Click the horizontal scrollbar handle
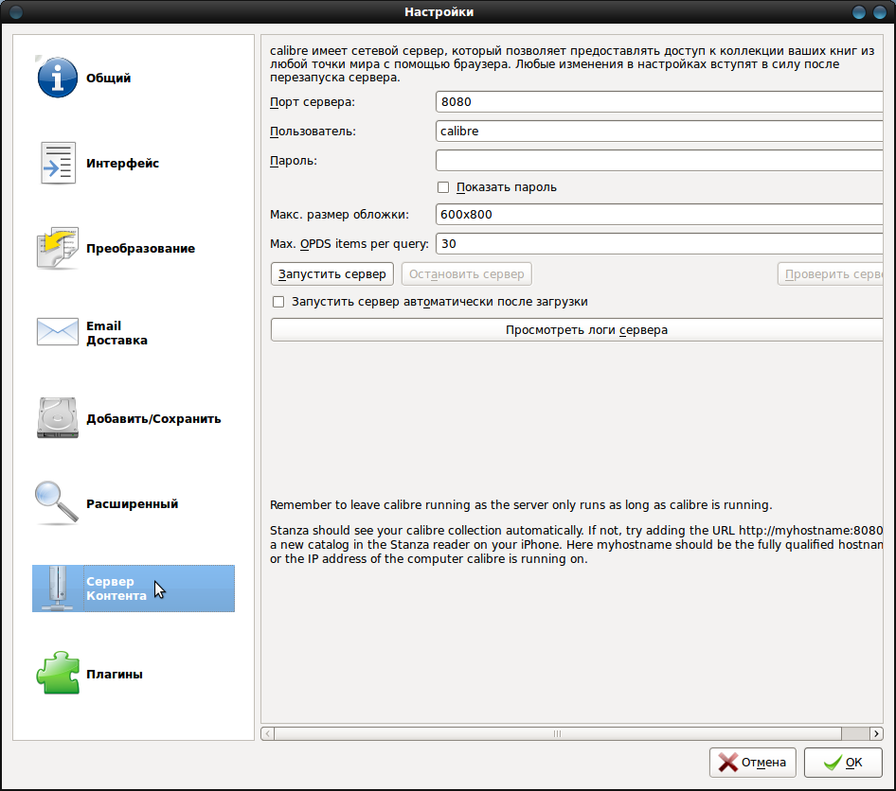Image resolution: width=896 pixels, height=791 pixels. 558,733
